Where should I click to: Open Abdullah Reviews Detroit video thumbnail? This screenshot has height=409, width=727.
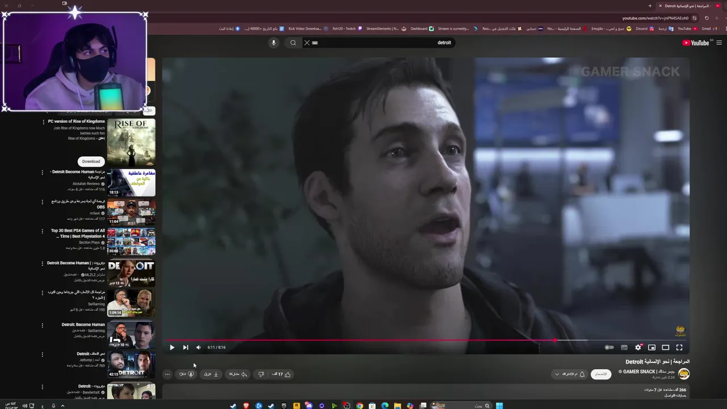(x=131, y=182)
